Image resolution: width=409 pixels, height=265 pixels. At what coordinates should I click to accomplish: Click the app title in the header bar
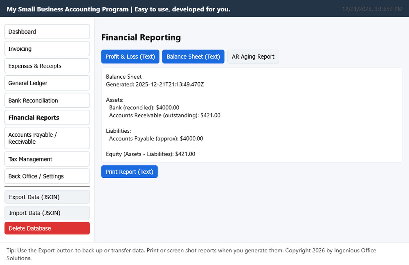pyautogui.click(x=118, y=9)
